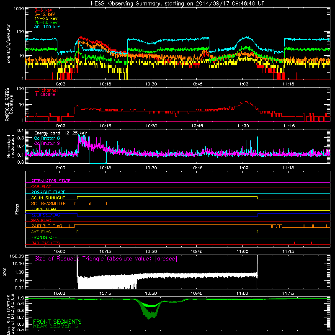Click the Energy band: 12-25 keV label
335x335 pixels.
click(61, 133)
